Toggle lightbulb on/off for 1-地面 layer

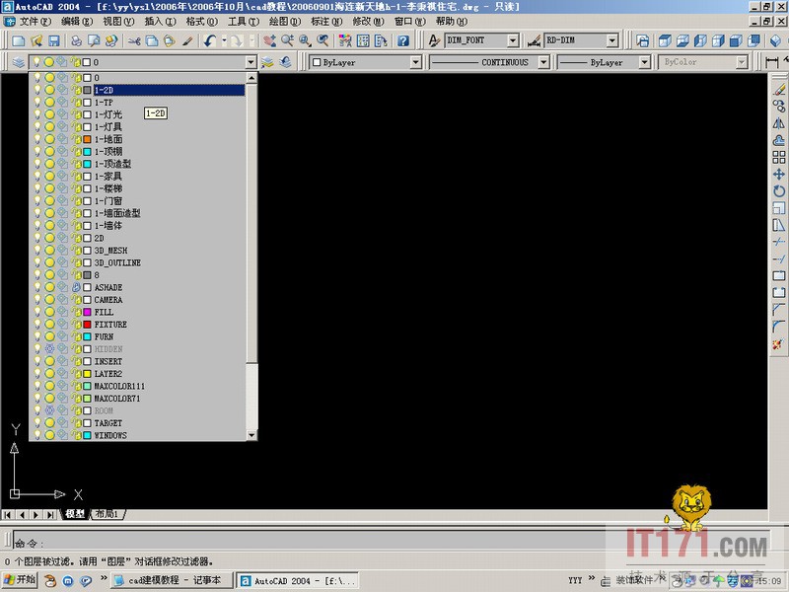[x=37, y=139]
